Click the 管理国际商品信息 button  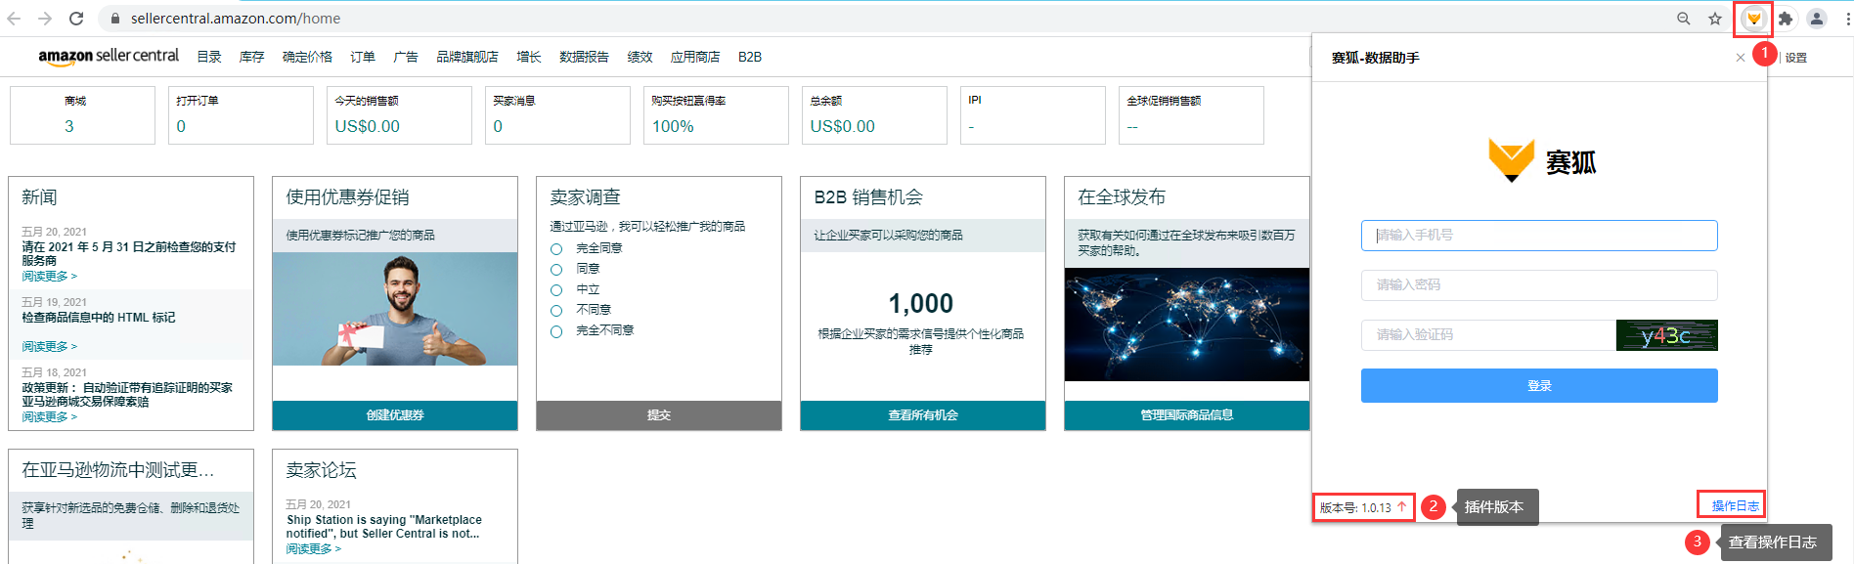point(1187,415)
